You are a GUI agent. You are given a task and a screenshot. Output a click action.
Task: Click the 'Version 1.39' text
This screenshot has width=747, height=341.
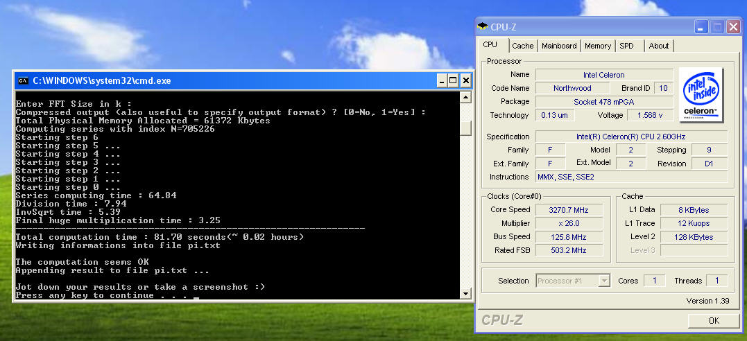[x=707, y=301]
